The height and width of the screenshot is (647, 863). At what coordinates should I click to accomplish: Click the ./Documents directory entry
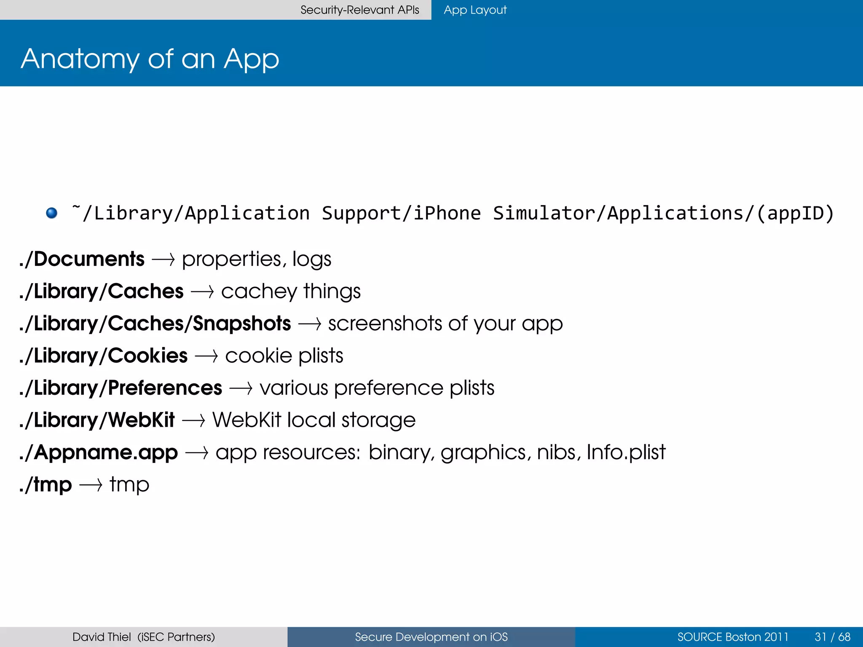82,259
